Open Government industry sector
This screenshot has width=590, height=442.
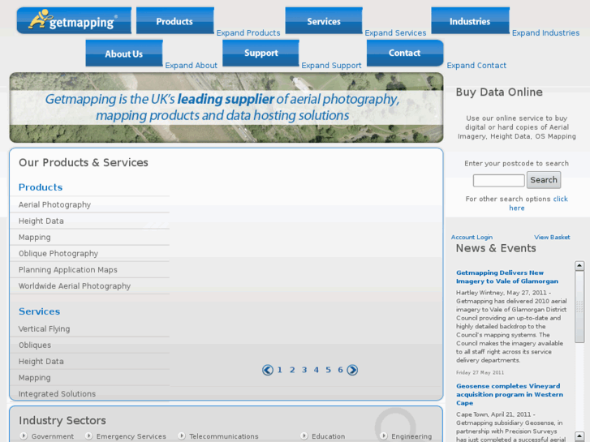53,436
